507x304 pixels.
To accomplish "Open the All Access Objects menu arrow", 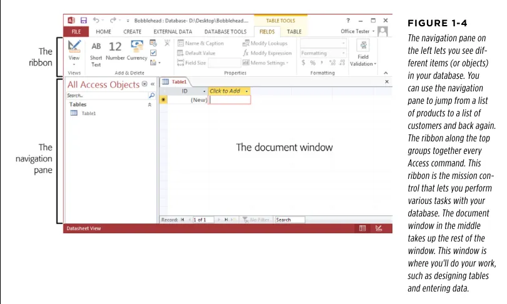I will (x=145, y=84).
